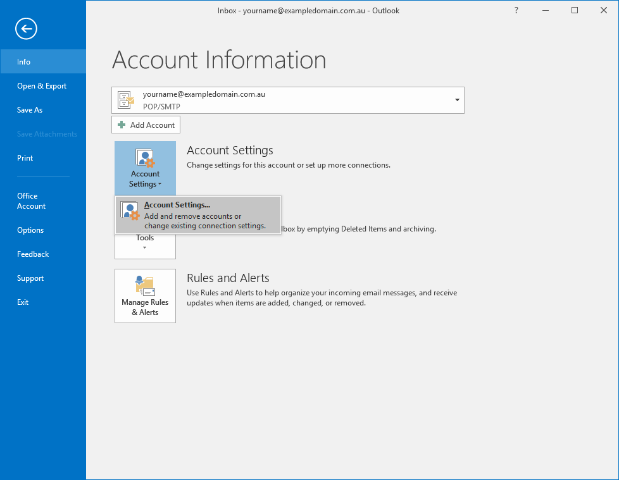Click the POP/SMTP account mailbox icon
619x480 pixels.
point(127,100)
